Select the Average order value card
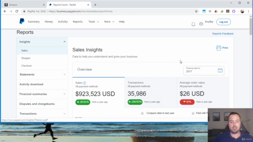This screenshot has width=253, height=142. (x=203, y=92)
